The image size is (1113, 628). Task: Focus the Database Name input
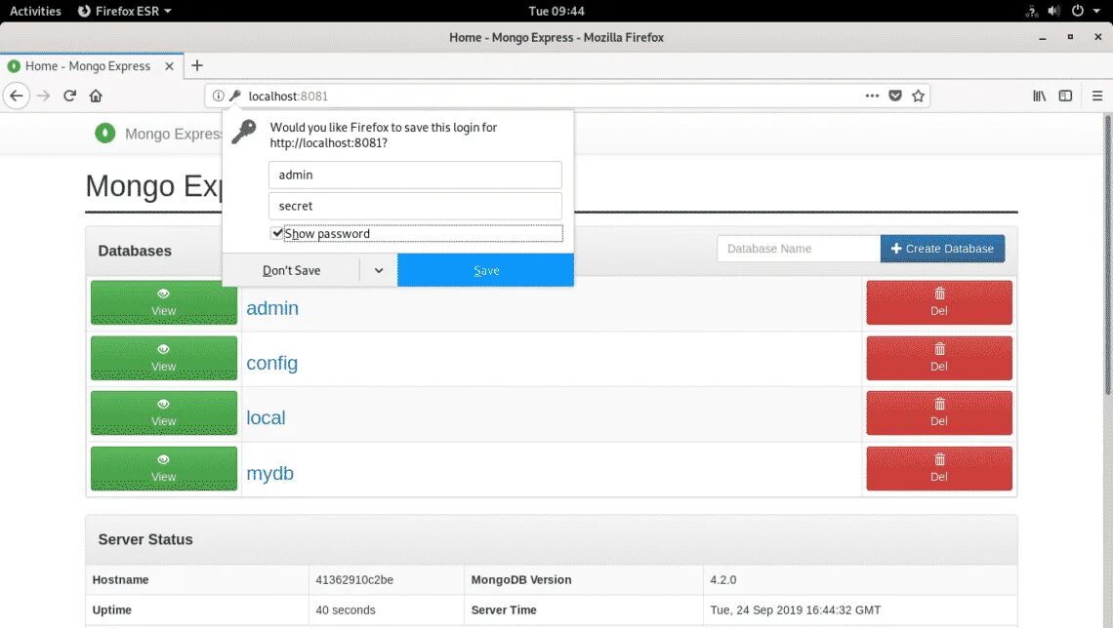[x=799, y=249]
